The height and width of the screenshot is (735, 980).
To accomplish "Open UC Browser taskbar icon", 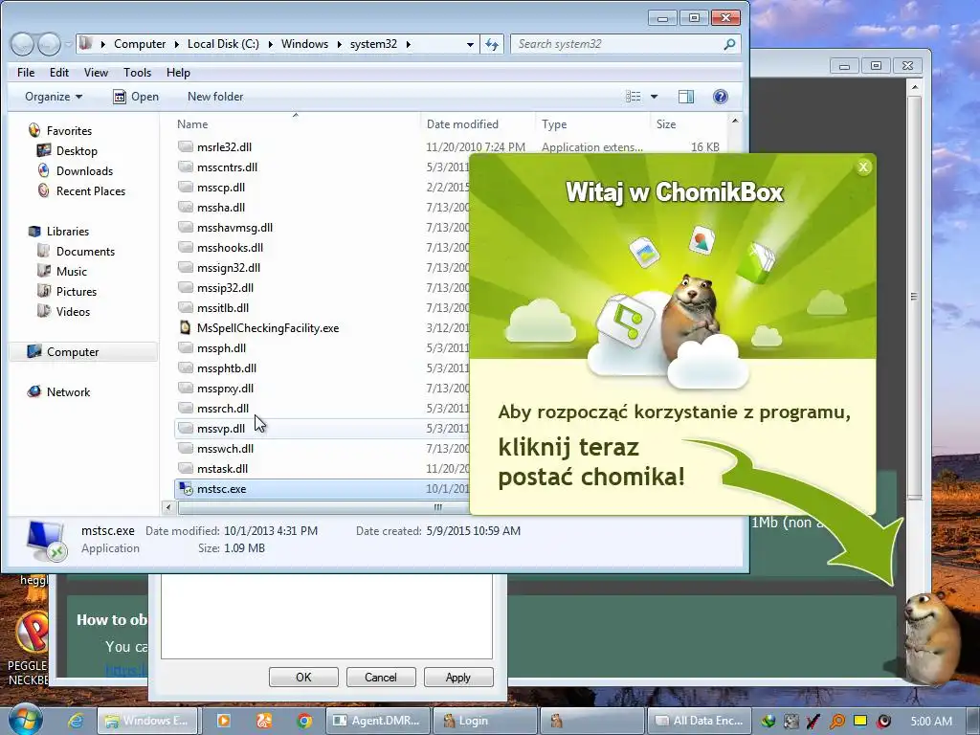I will 264,721.
